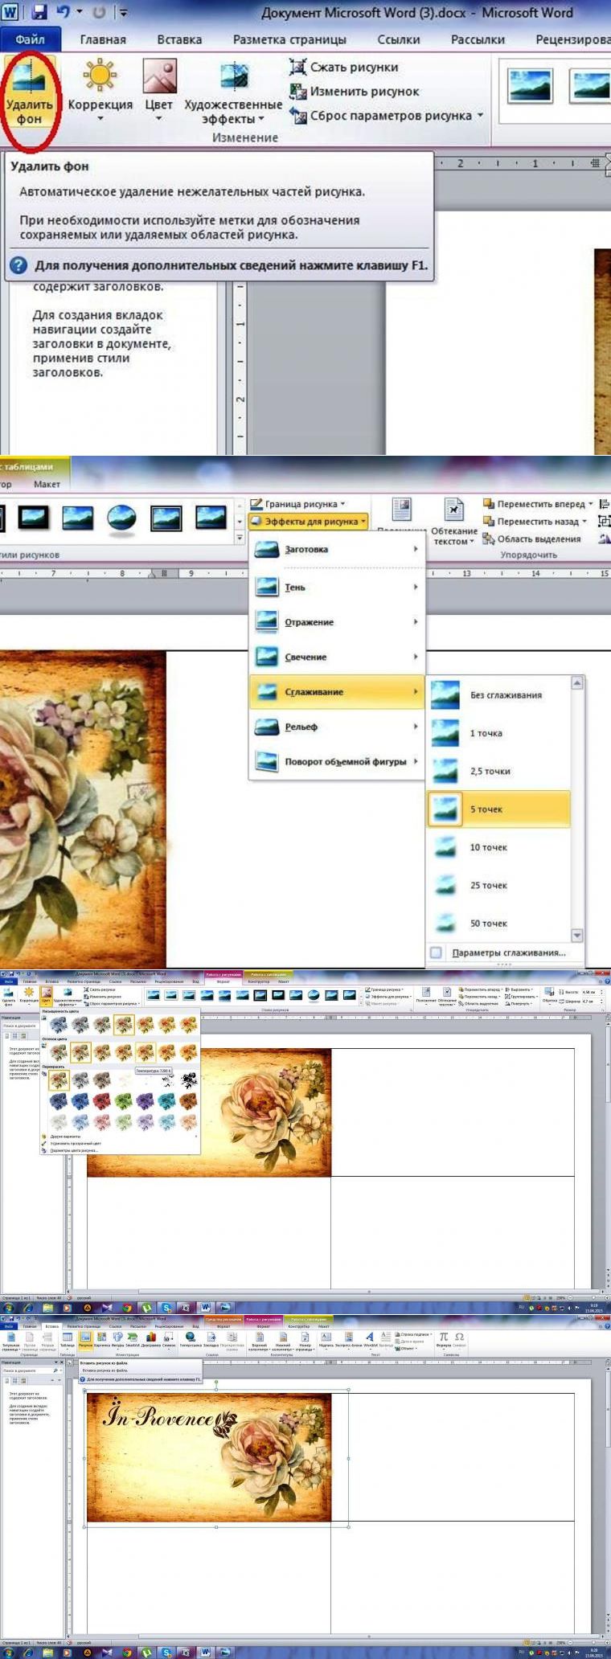The height and width of the screenshot is (1659, 611).
Task: Click the SmartArt icon on Insert ribbon
Action: click(133, 1341)
